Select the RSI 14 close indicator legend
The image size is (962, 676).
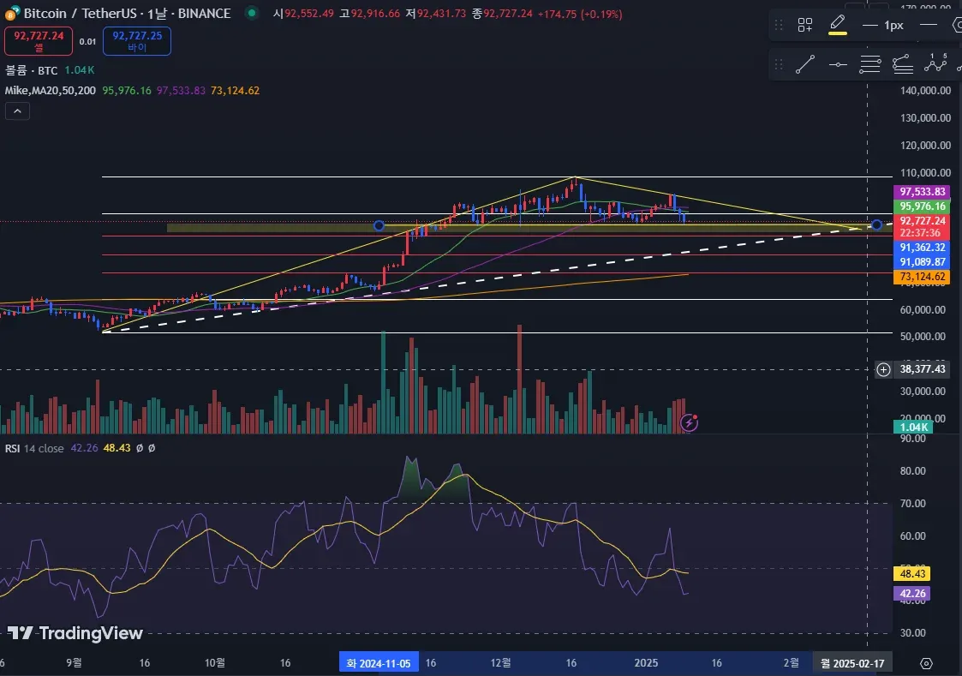[x=34, y=448]
